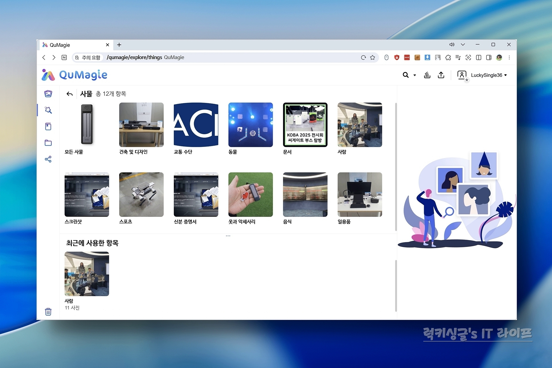This screenshot has width=552, height=368.
Task: Expand the tab search chevron
Action: [x=463, y=45]
